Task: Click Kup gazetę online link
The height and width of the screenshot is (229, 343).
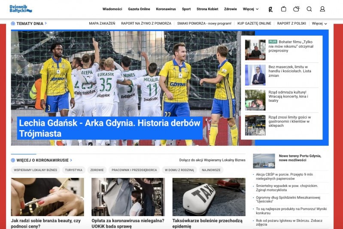Action: click(254, 24)
